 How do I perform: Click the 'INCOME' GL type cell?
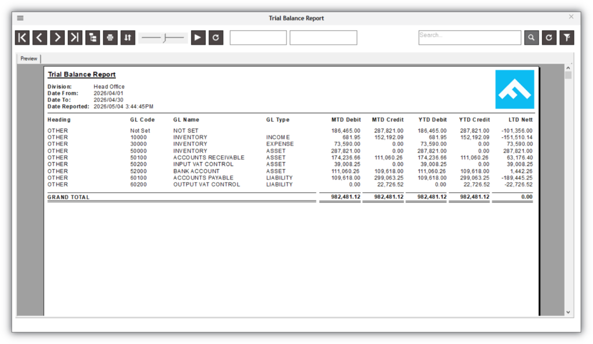click(278, 137)
